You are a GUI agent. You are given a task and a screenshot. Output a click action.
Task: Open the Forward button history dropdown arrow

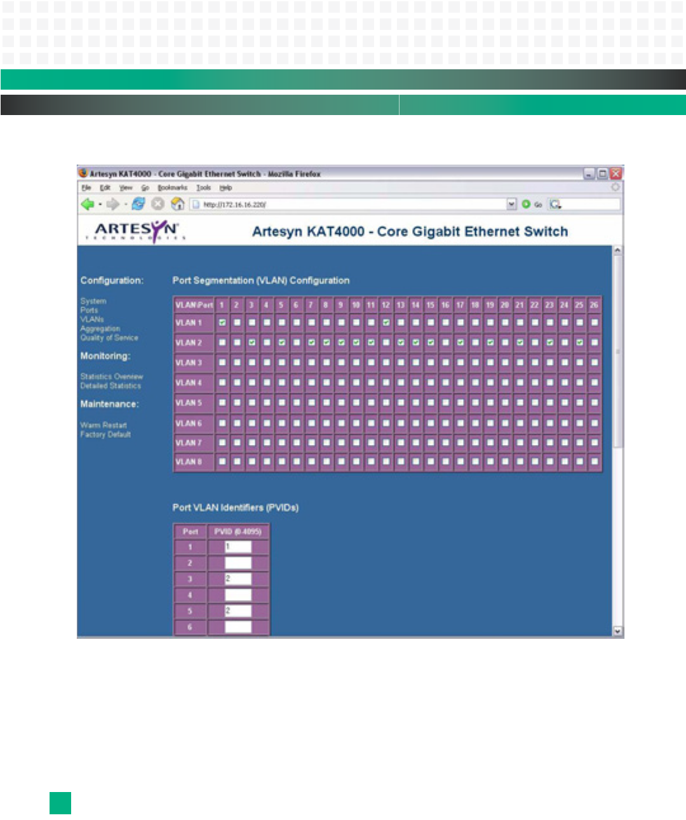pyautogui.click(x=125, y=204)
